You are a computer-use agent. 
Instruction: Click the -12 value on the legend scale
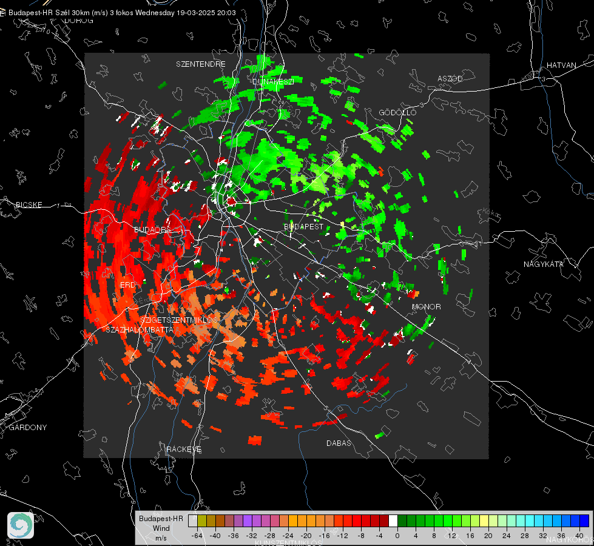click(x=342, y=536)
